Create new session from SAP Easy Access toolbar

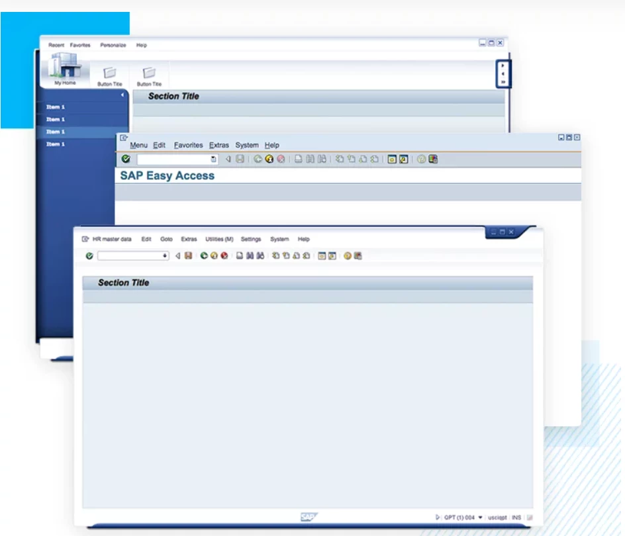point(392,159)
